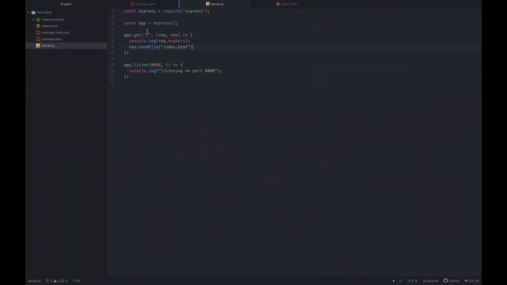Open linter errors count in status bar
Viewport: 507px width, 285px height.
pos(49,281)
